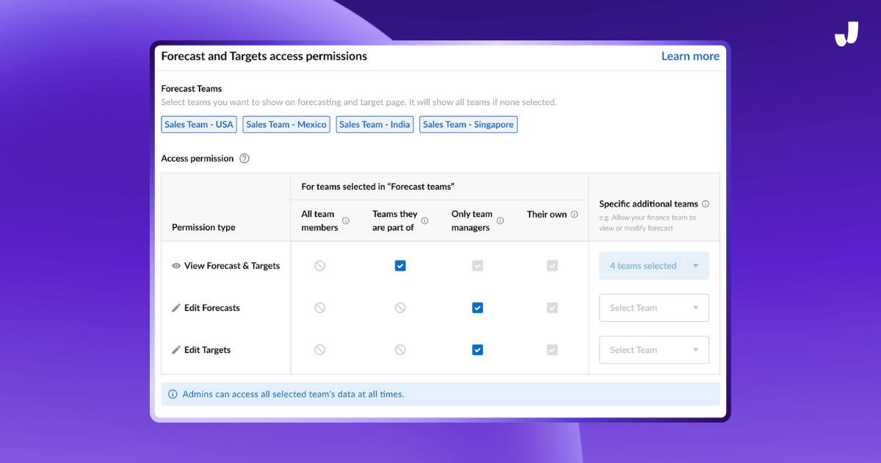Viewport: 881px width, 463px height.
Task: Click the View Forecast & Targets row label
Action: pos(232,266)
